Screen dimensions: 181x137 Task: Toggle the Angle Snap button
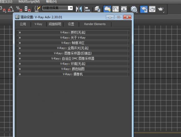click(11, 9)
